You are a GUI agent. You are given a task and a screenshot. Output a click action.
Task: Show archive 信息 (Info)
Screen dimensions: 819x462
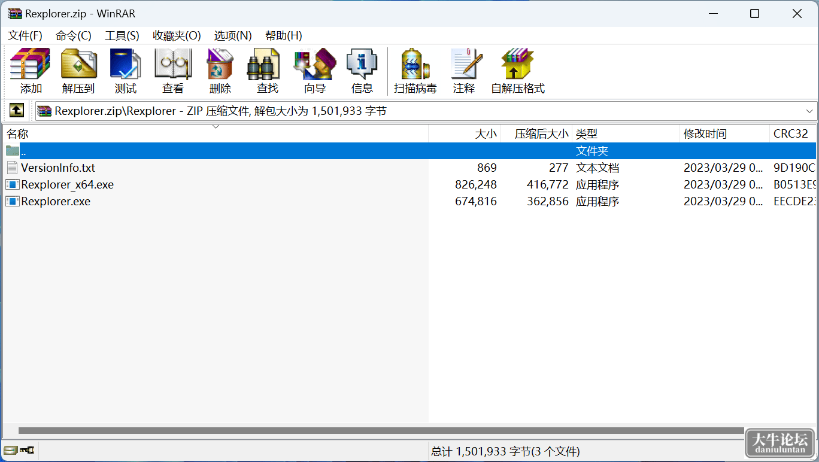tap(362, 71)
